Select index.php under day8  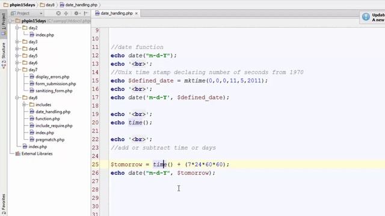point(45,133)
